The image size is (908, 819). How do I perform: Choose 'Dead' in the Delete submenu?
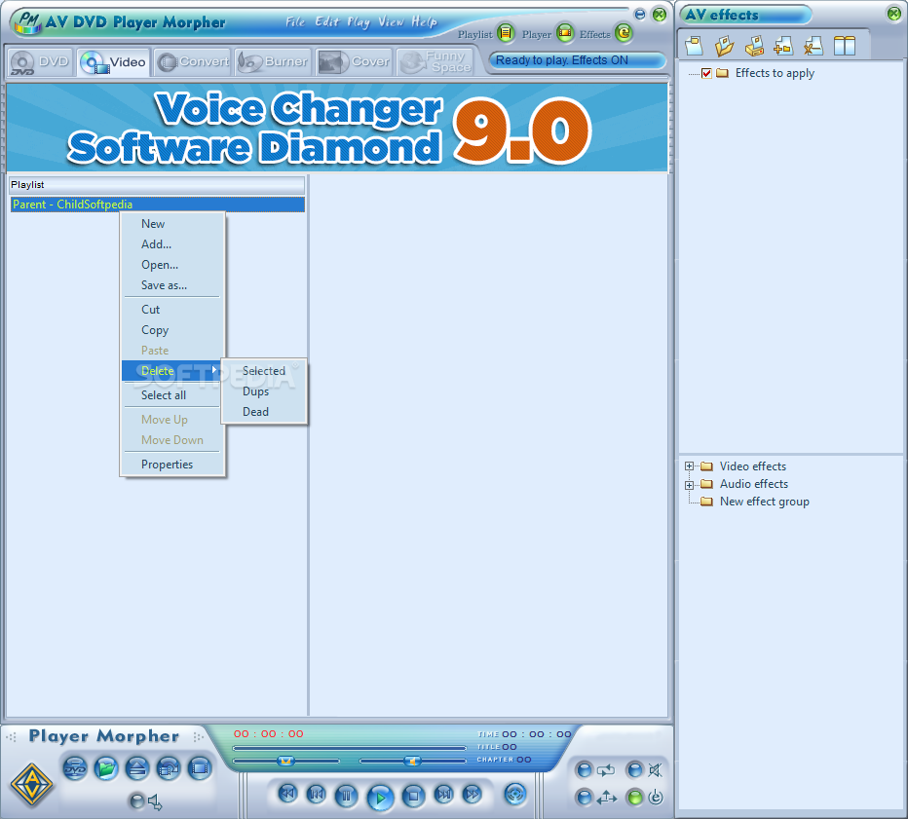coord(264,412)
